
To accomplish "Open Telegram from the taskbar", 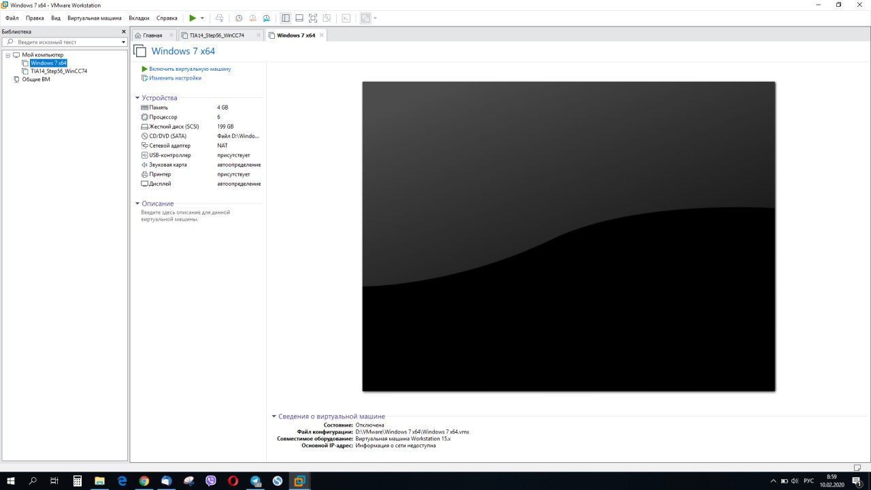I will pos(255,480).
